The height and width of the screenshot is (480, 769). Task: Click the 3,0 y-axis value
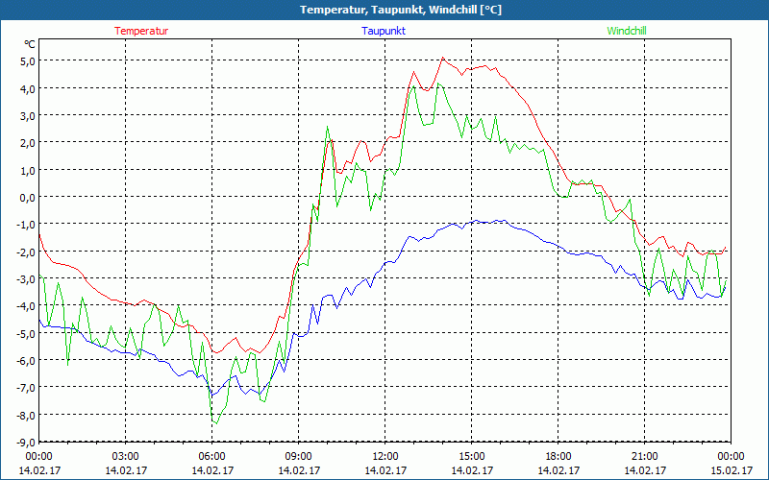point(27,115)
